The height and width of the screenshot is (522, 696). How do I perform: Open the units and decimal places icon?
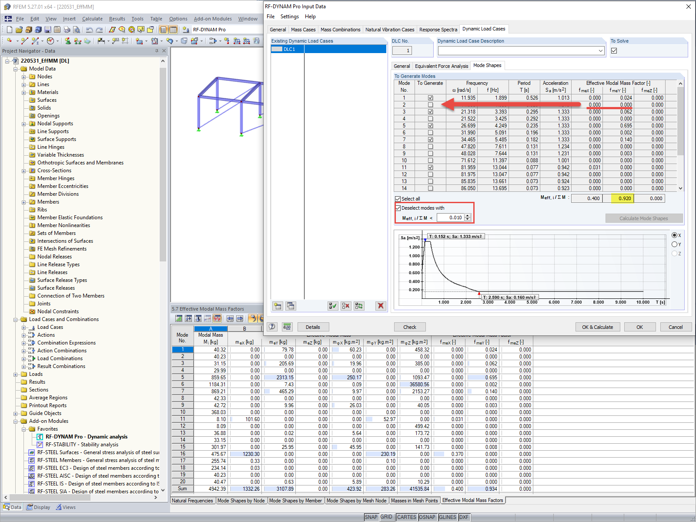coord(287,327)
